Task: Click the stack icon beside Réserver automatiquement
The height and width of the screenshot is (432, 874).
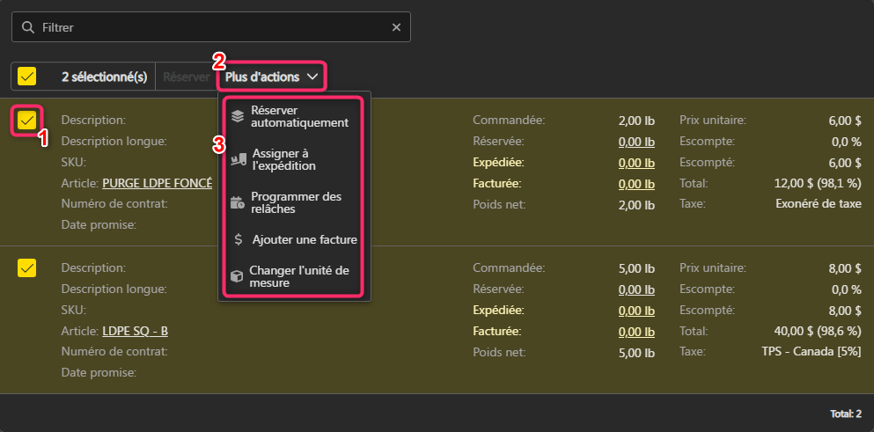Action: tap(236, 116)
